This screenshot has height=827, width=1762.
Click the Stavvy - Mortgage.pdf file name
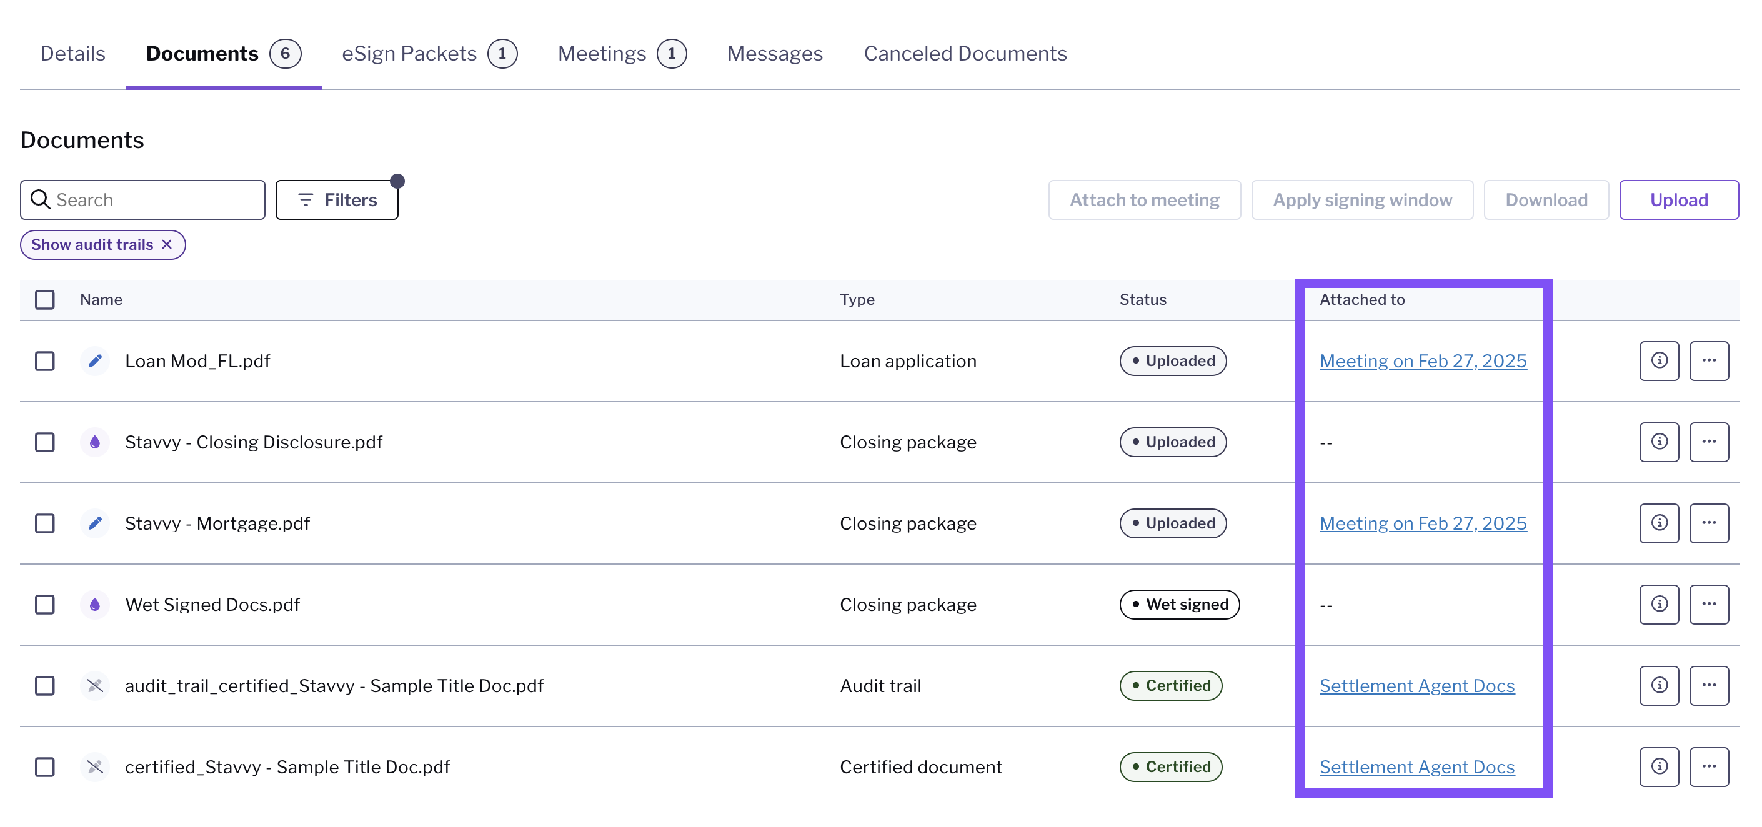217,523
